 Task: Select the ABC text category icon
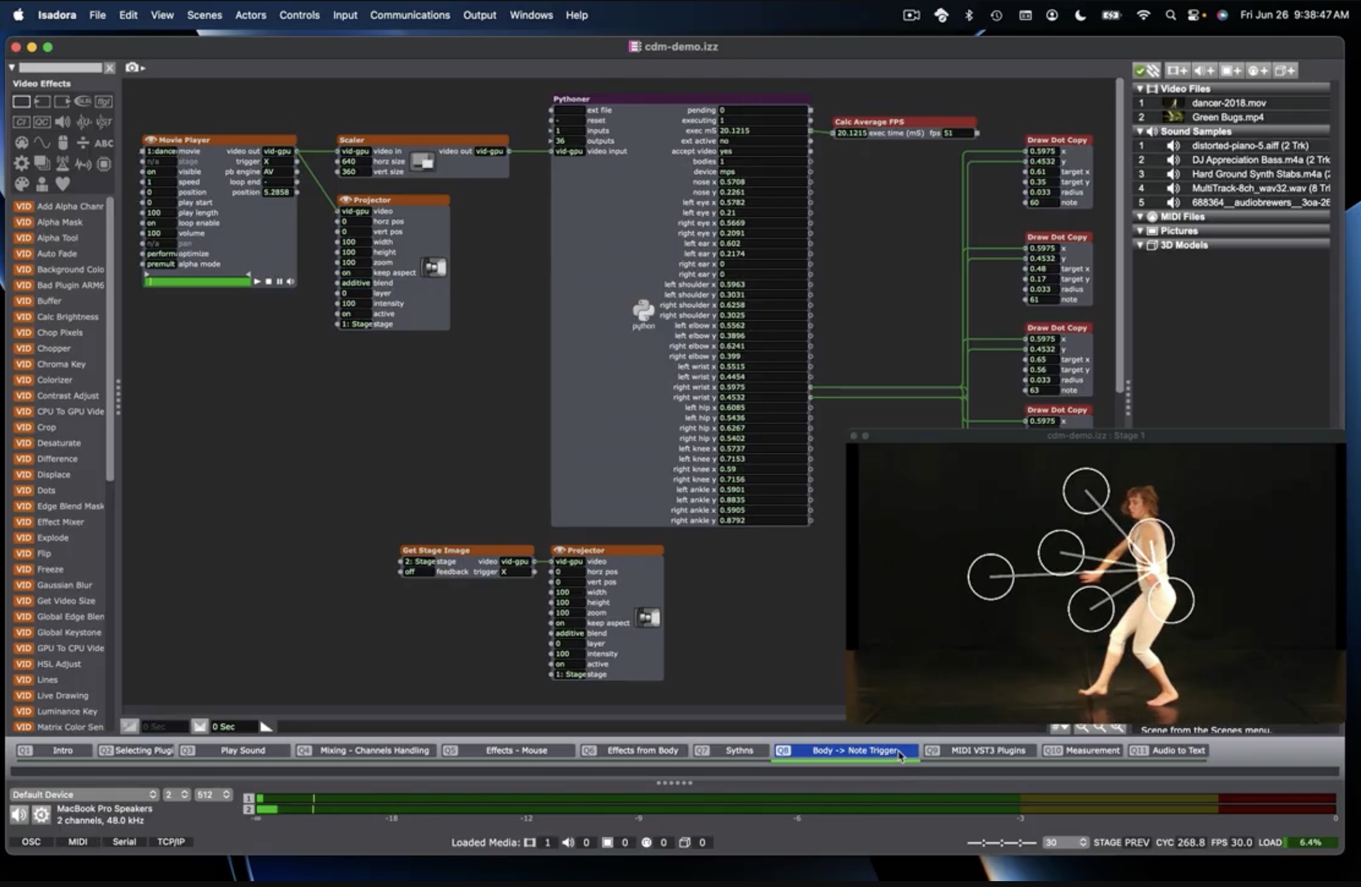pos(103,143)
